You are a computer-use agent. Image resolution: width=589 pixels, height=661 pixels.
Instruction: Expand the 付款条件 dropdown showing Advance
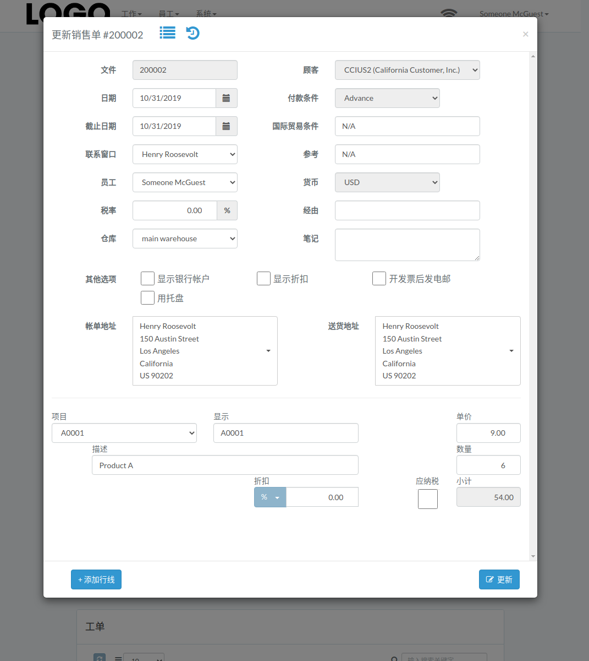pyautogui.click(x=387, y=98)
